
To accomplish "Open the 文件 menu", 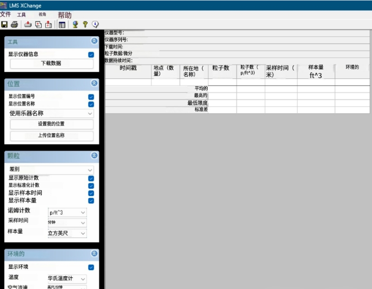I will pyautogui.click(x=5, y=14).
